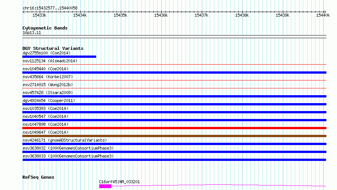Click the blue bar under esv3638032

coord(174,152)
